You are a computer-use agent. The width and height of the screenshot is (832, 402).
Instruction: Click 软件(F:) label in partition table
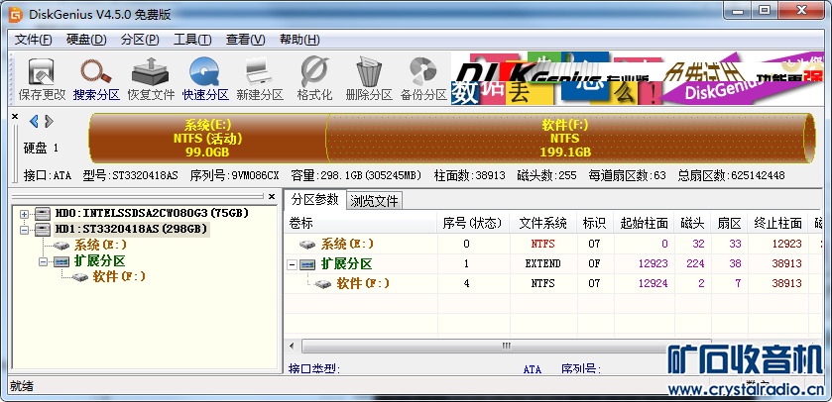click(x=363, y=283)
